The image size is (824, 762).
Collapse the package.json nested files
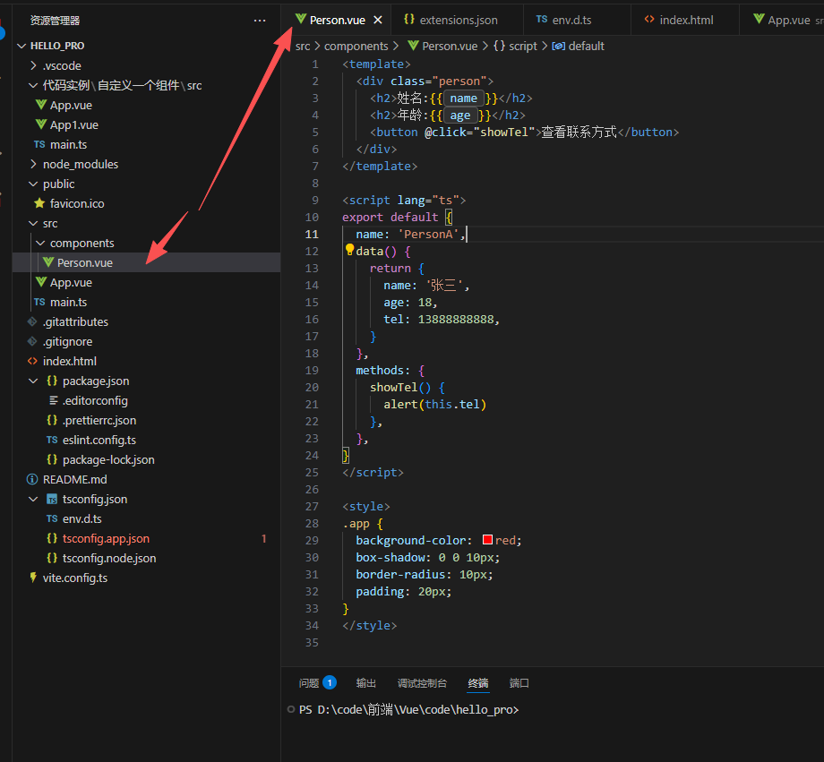pos(33,381)
